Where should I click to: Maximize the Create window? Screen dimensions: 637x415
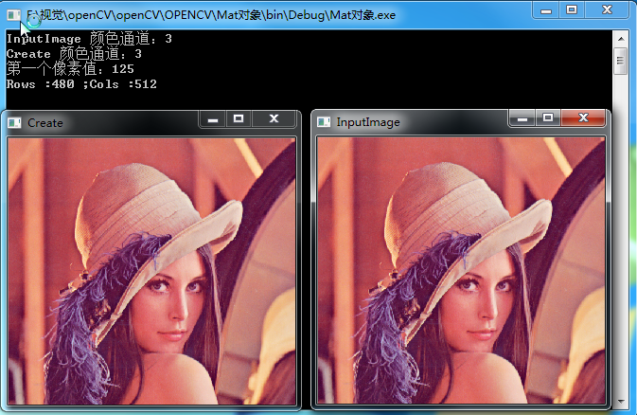click(x=239, y=119)
